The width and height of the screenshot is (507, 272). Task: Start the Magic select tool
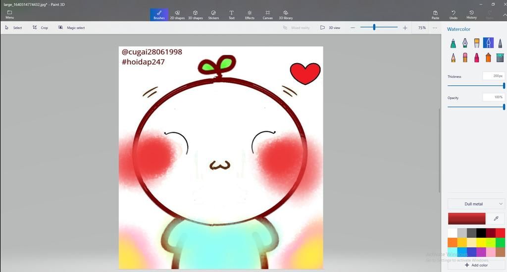[x=71, y=28]
